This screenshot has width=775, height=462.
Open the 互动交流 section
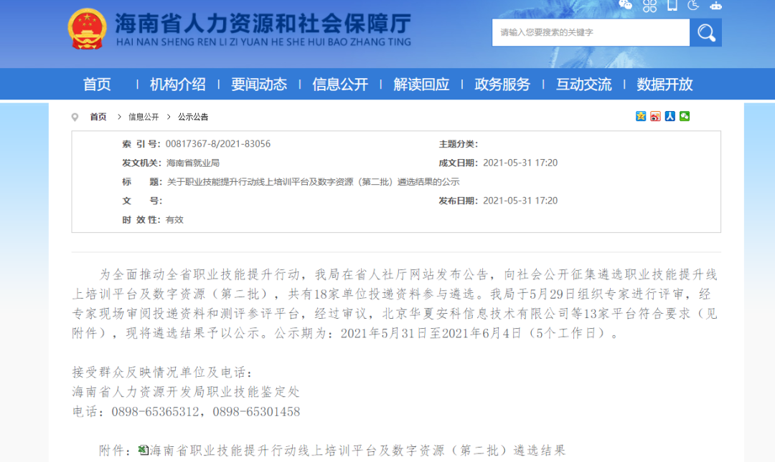click(x=583, y=84)
